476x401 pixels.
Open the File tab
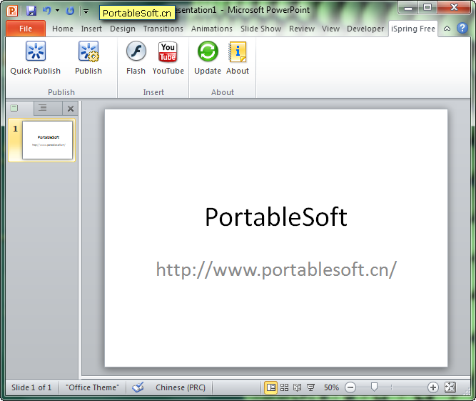coord(26,29)
